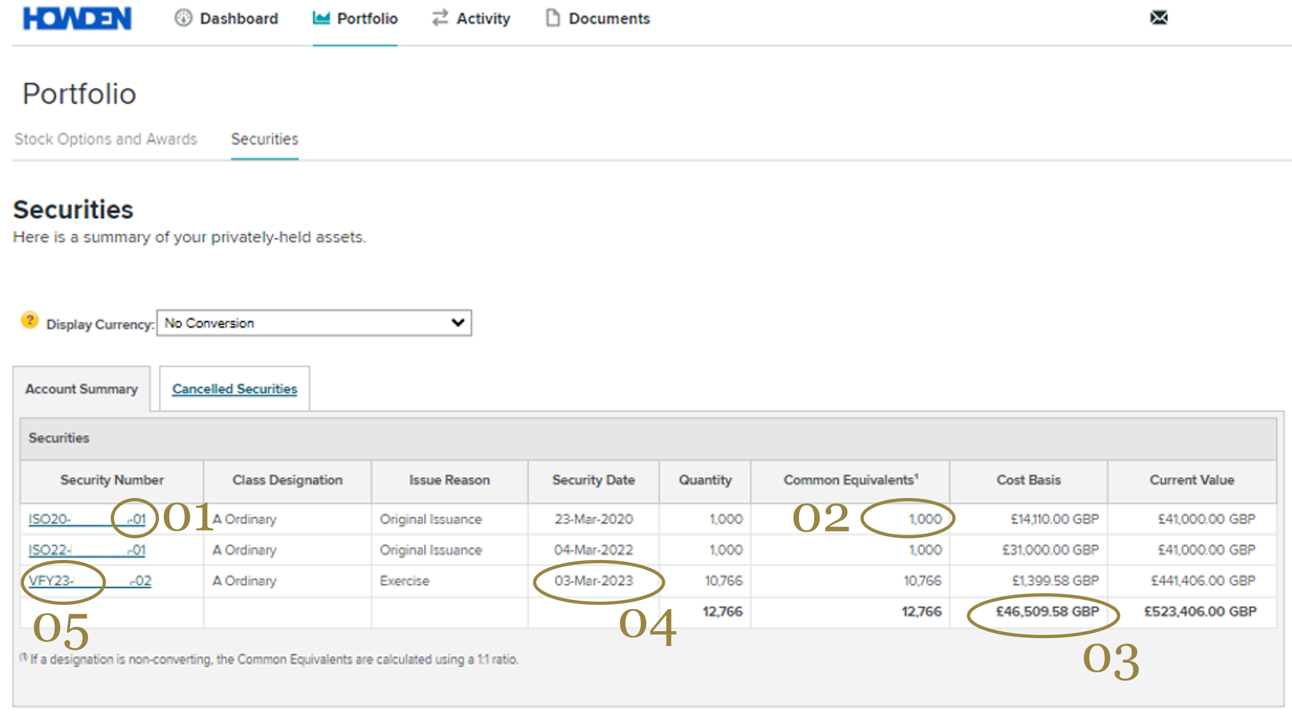Switch to Stock Options and Awards tab
The width and height of the screenshot is (1292, 717).
click(106, 139)
